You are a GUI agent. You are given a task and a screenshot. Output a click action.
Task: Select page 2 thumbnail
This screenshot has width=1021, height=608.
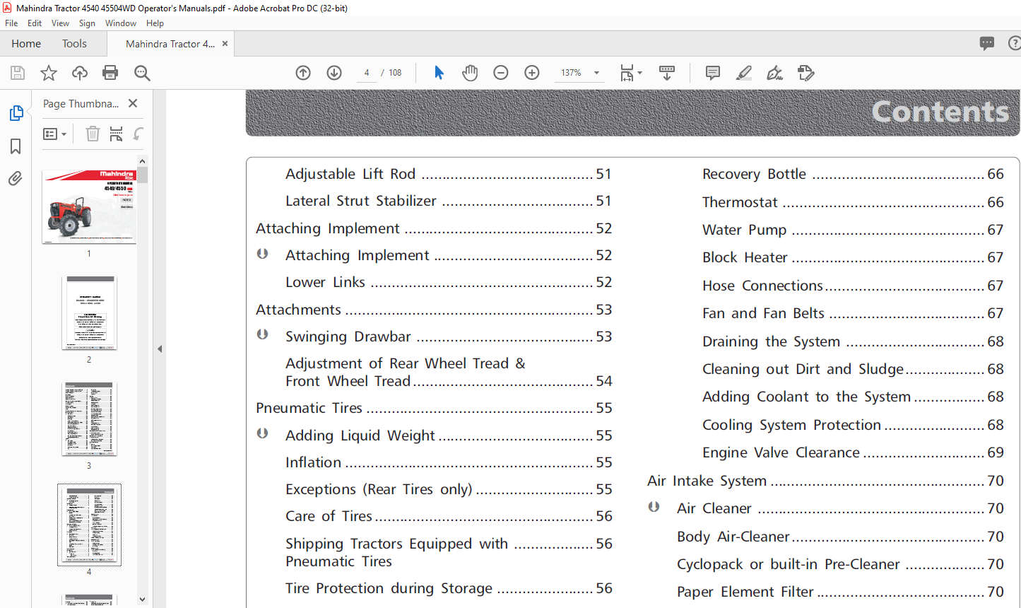coord(89,313)
